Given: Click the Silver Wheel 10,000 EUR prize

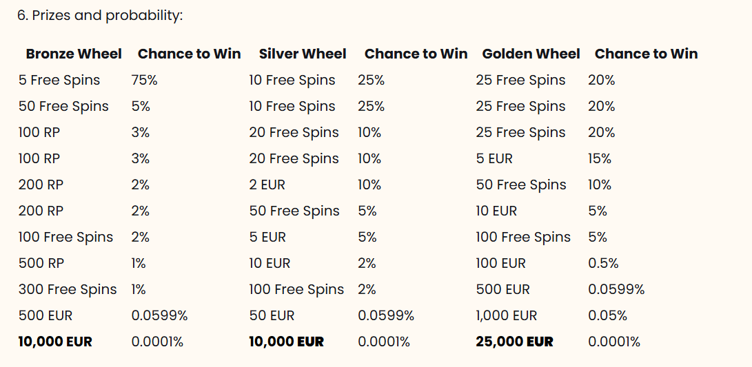Looking at the screenshot, I should (286, 342).
